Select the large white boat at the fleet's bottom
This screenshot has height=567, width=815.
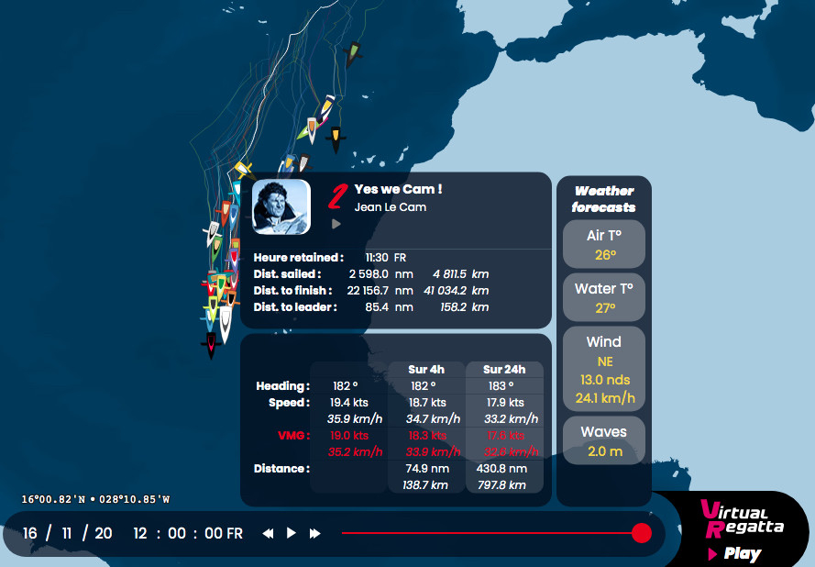coord(226,324)
